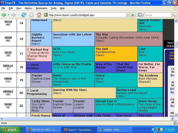178x133 pixels.
Task: Open the History menu
Action: click(28, 8)
